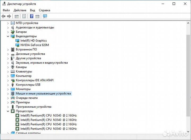
Task: Click the vertical scrollbar thumb
Action: click(188, 75)
